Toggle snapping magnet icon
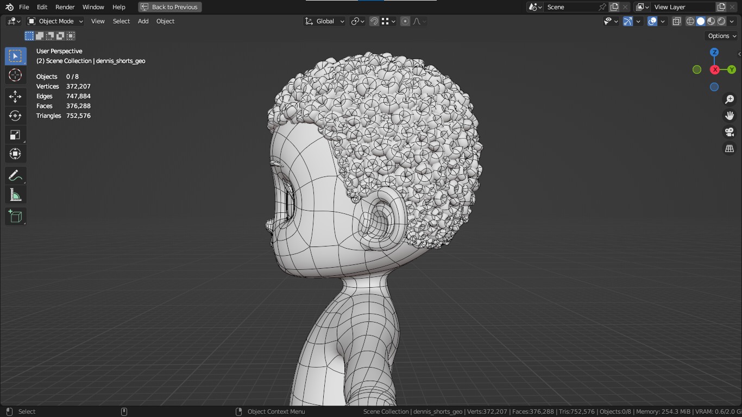 tap(374, 21)
